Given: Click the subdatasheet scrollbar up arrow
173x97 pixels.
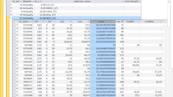Looking at the screenshot, I should point(166,22).
